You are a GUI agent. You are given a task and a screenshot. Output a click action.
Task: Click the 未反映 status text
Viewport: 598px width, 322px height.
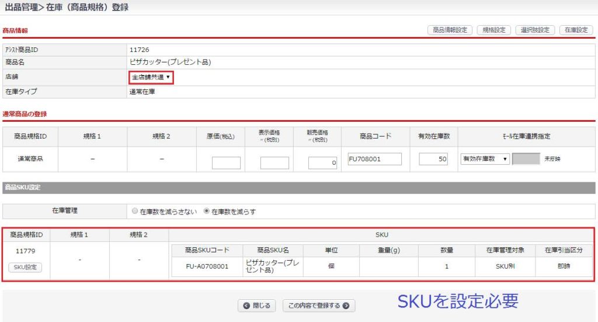552,159
